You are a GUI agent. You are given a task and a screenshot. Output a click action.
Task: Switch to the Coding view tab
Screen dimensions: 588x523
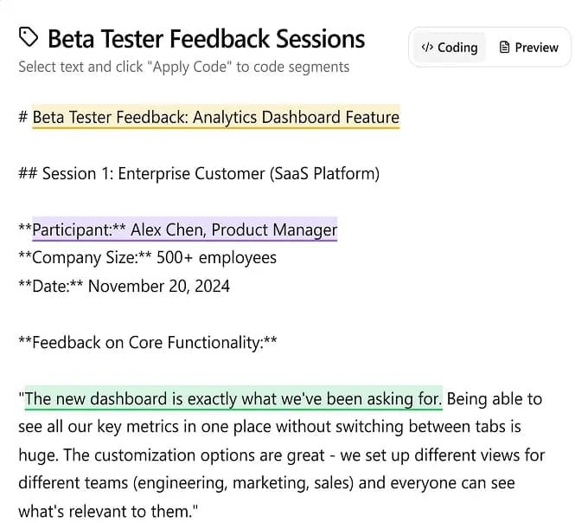[449, 47]
